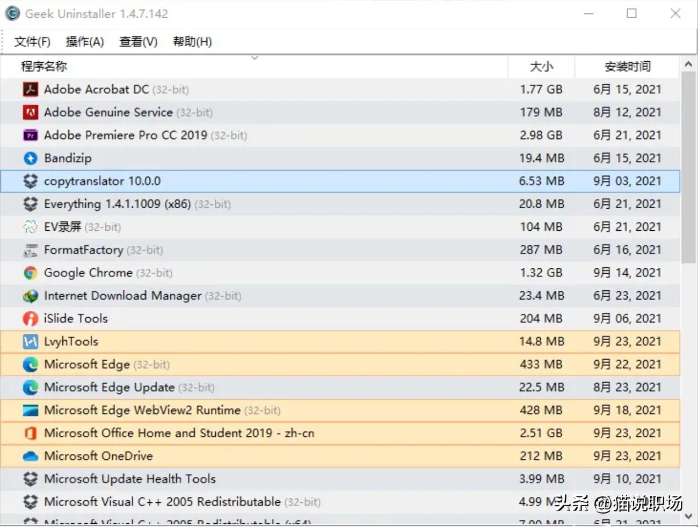This screenshot has width=698, height=527.
Task: Sort by the 大小 column header
Action: [x=542, y=67]
